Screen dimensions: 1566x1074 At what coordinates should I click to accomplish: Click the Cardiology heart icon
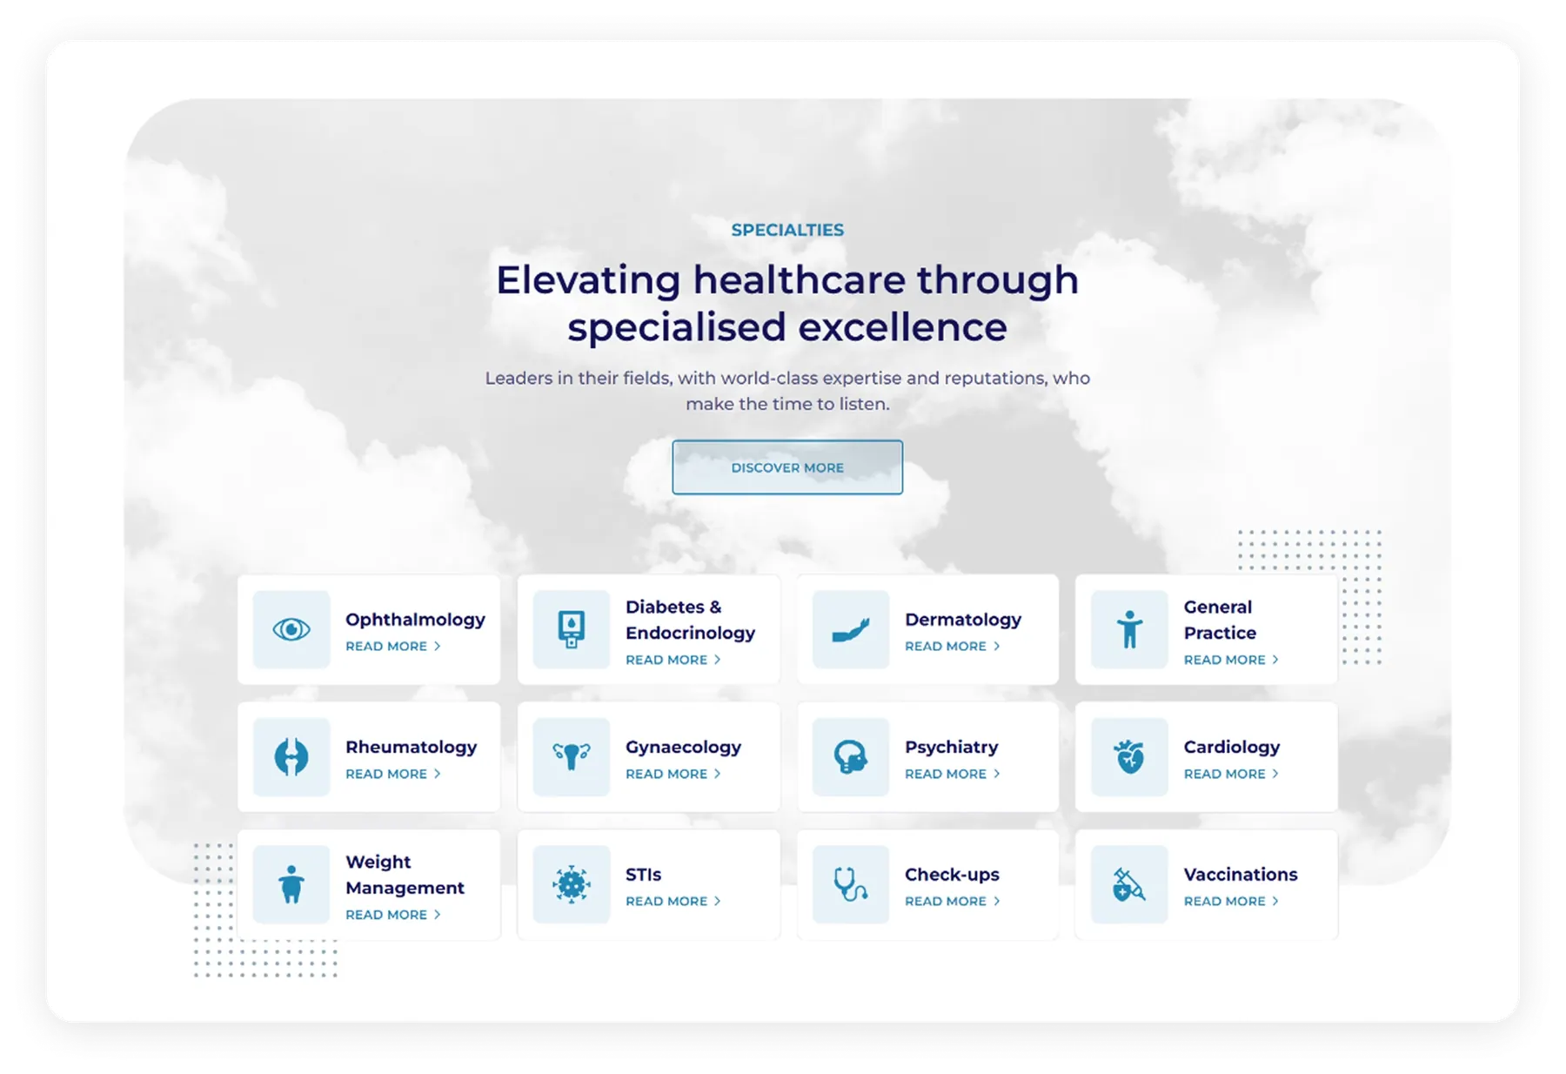1129,756
